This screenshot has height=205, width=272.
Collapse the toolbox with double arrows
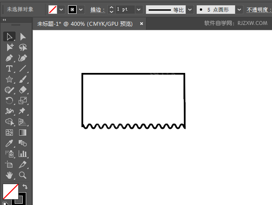pos(4,20)
